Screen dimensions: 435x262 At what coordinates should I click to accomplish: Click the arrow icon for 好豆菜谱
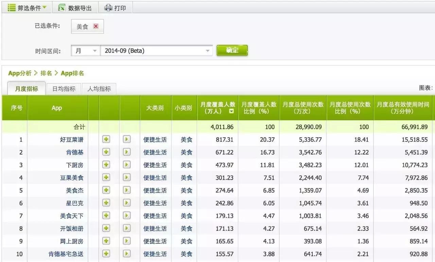[127, 139]
